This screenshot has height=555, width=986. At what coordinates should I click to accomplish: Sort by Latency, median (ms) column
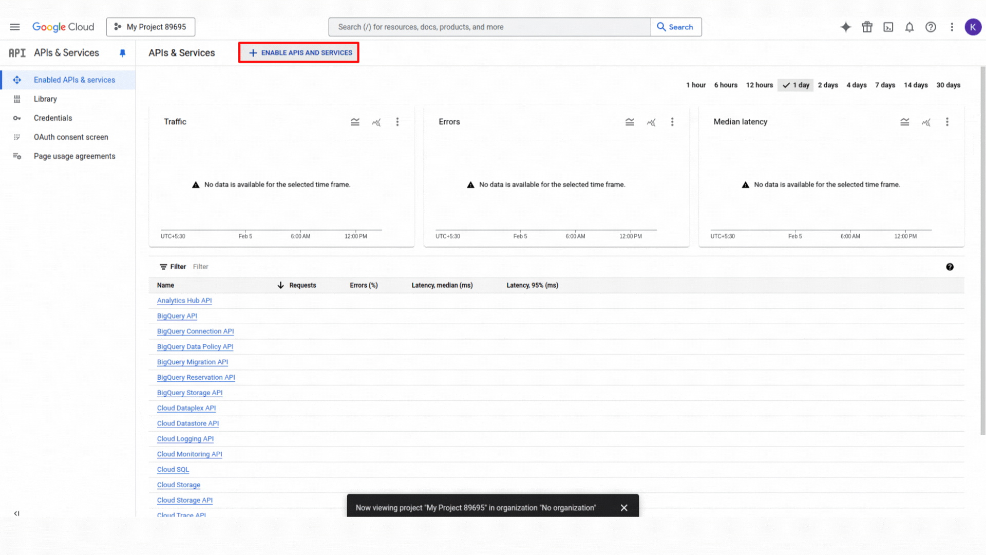point(442,285)
